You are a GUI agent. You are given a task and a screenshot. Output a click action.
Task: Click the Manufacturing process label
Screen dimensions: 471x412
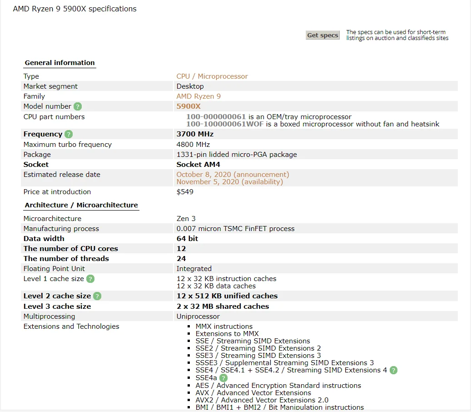pyautogui.click(x=61, y=229)
